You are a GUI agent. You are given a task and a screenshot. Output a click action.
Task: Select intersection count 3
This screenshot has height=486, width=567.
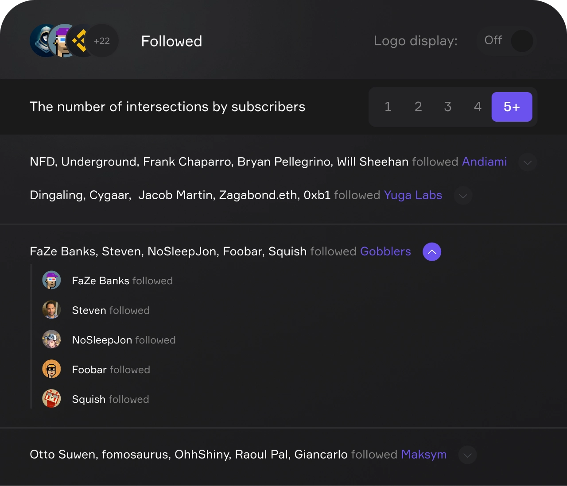[x=448, y=107]
